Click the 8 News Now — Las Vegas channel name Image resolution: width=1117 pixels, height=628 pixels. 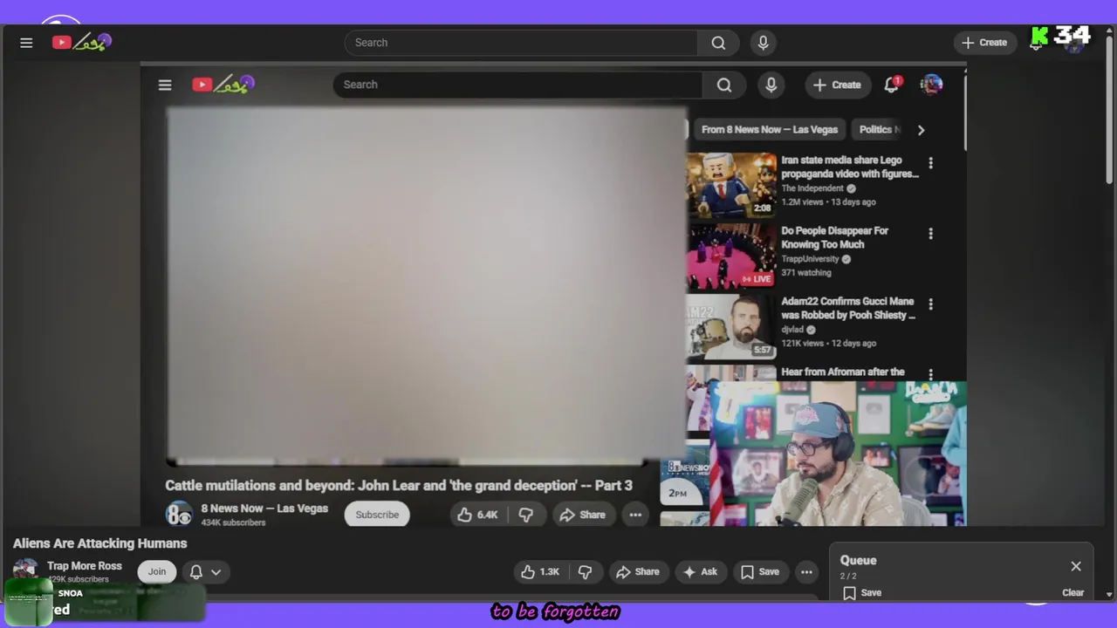(264, 509)
